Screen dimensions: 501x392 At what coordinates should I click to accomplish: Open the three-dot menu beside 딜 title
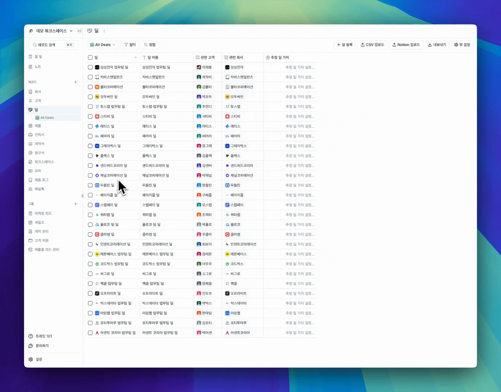[x=104, y=31]
